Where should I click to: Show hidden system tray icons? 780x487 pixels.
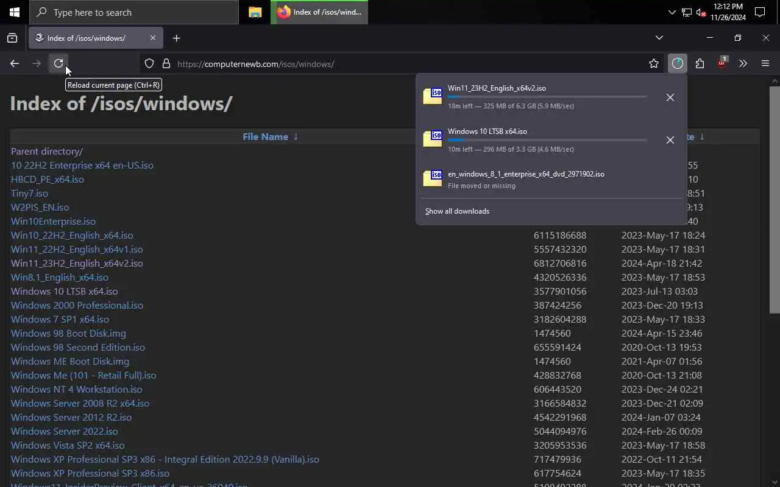[672, 12]
